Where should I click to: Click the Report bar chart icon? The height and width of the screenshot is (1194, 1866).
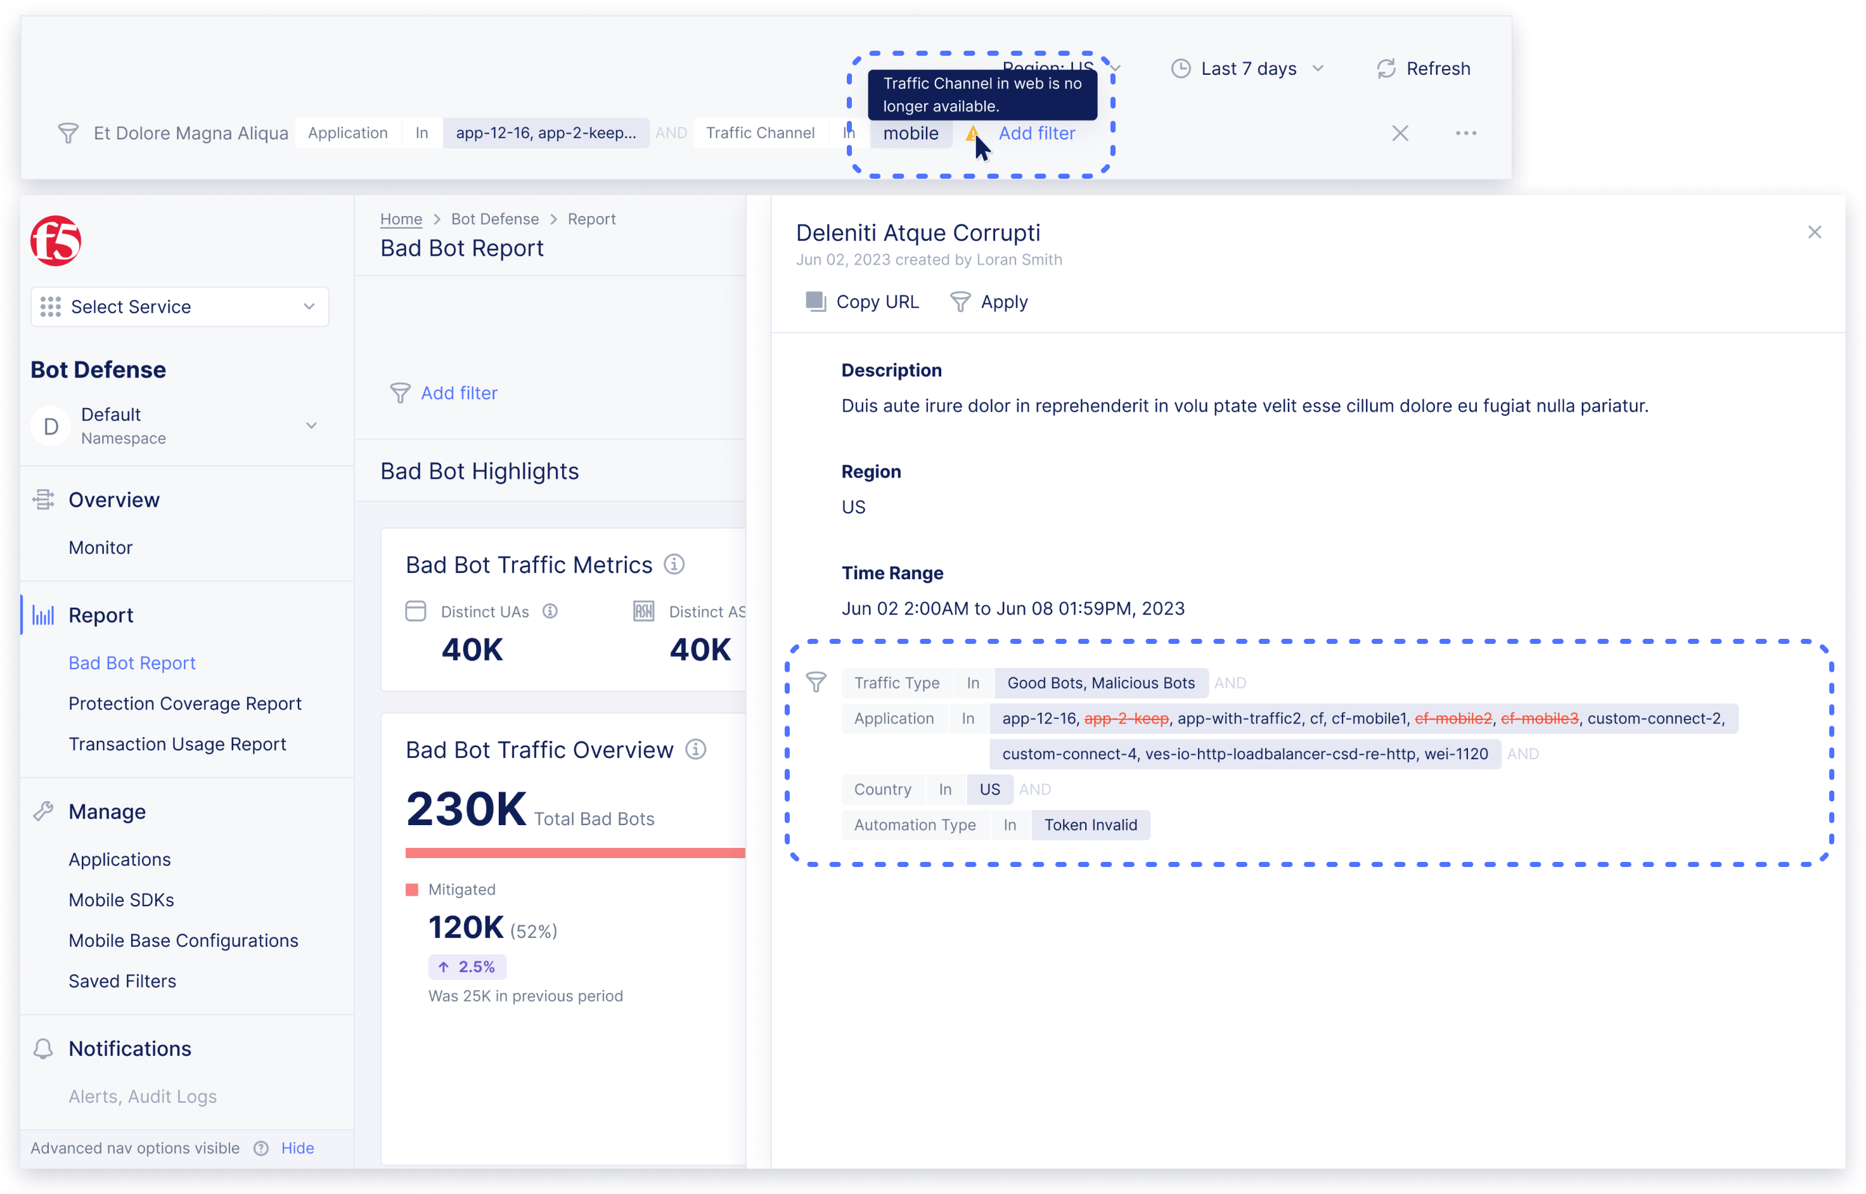[x=43, y=615]
